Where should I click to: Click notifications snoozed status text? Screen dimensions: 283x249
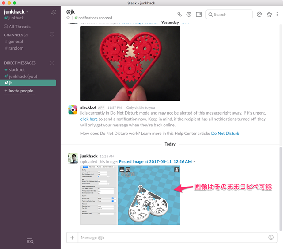click(95, 18)
